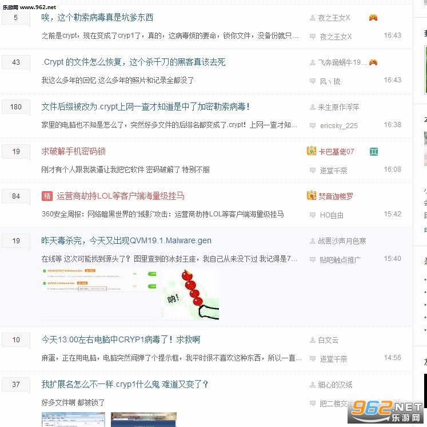Open thread 今天13:00左右电脑中CRYP1病毒了
Screen dimensions: 427x427
point(121,340)
